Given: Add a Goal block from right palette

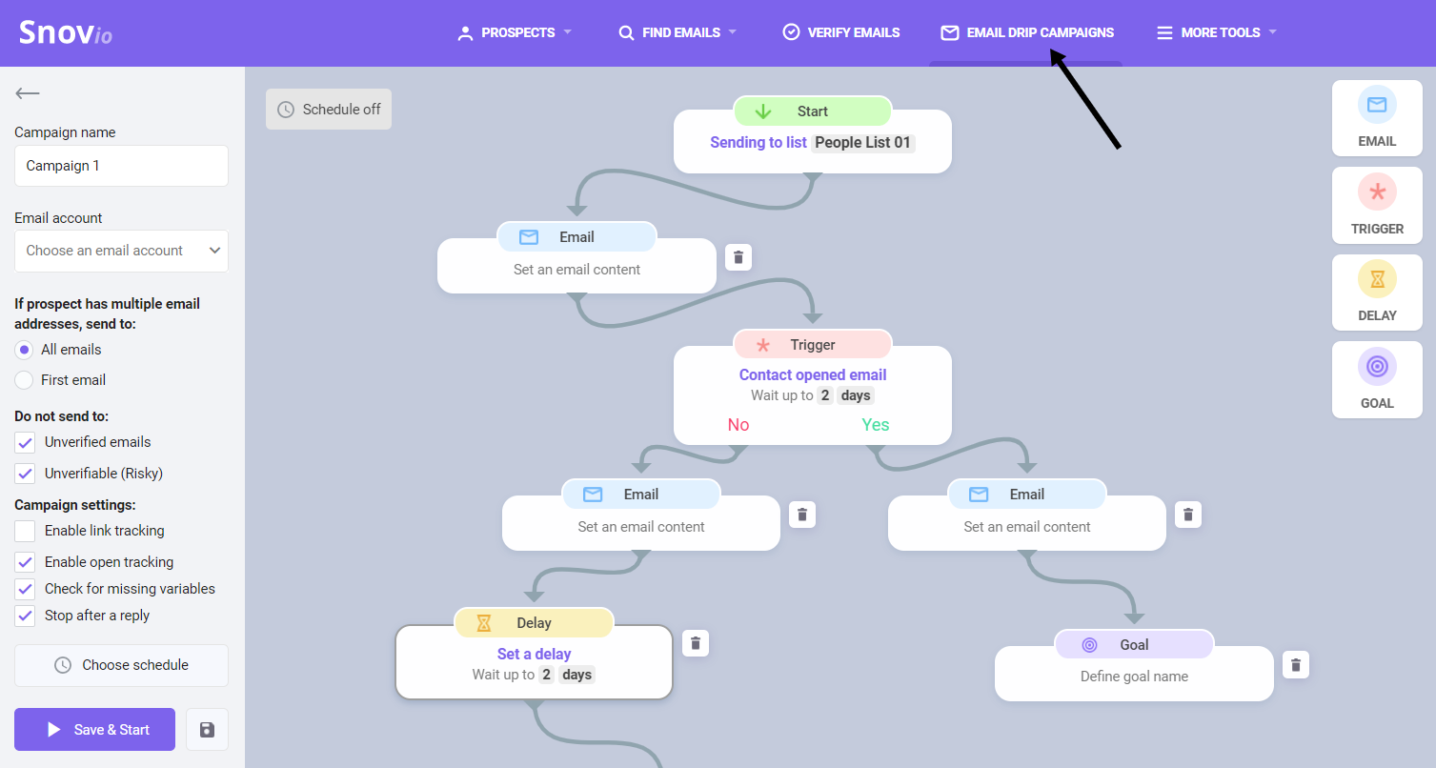Looking at the screenshot, I should pyautogui.click(x=1377, y=380).
